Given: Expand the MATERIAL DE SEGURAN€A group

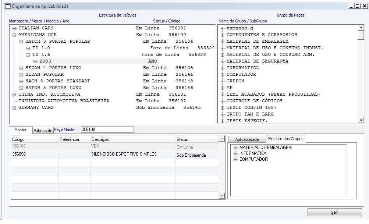Looking at the screenshot, I should coord(222,61).
